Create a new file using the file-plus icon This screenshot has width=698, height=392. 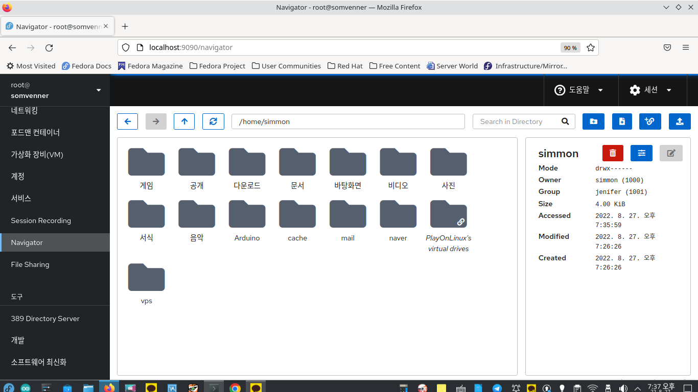tap(622, 121)
